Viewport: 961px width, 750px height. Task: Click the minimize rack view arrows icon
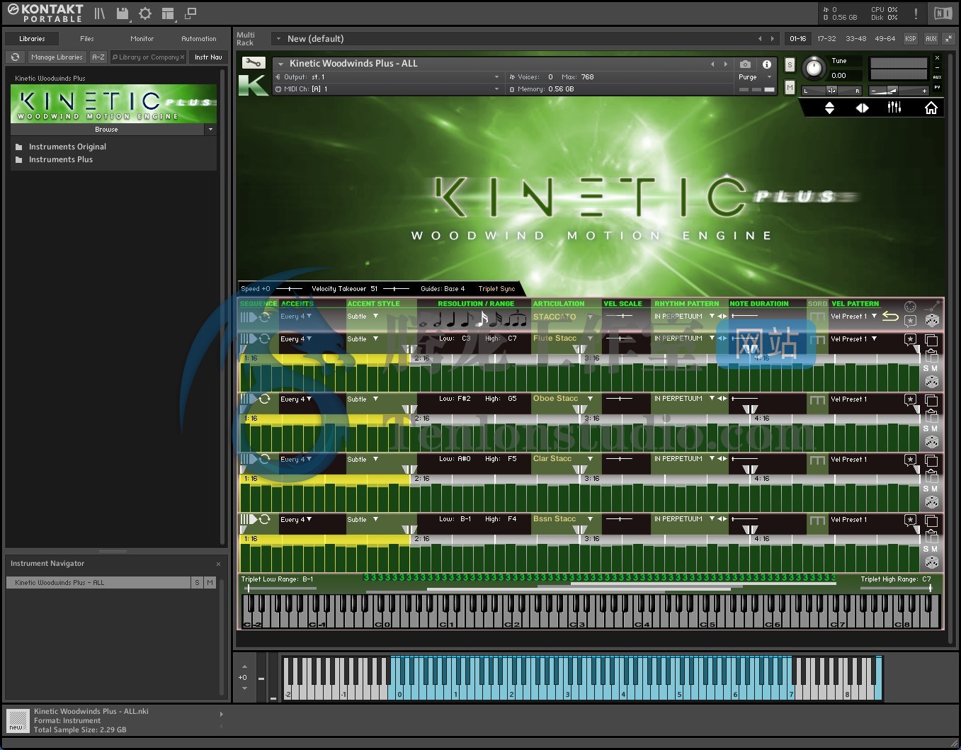[948, 39]
